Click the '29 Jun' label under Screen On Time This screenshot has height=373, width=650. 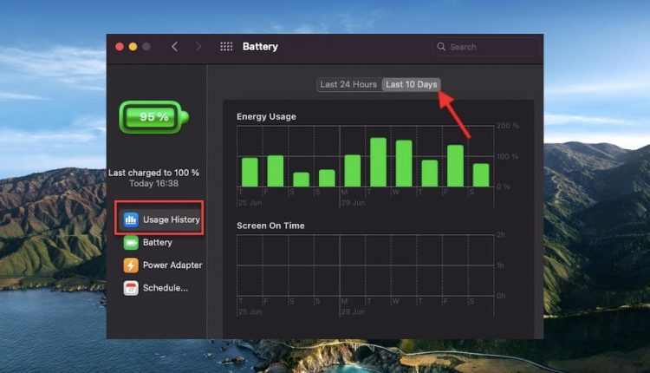[x=354, y=311]
